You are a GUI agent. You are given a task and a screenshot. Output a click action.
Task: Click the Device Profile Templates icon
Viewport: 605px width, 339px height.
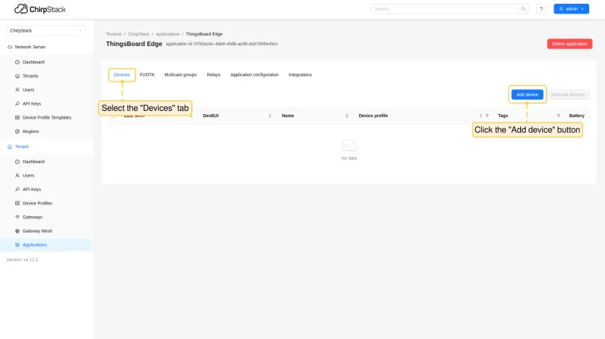tap(17, 118)
